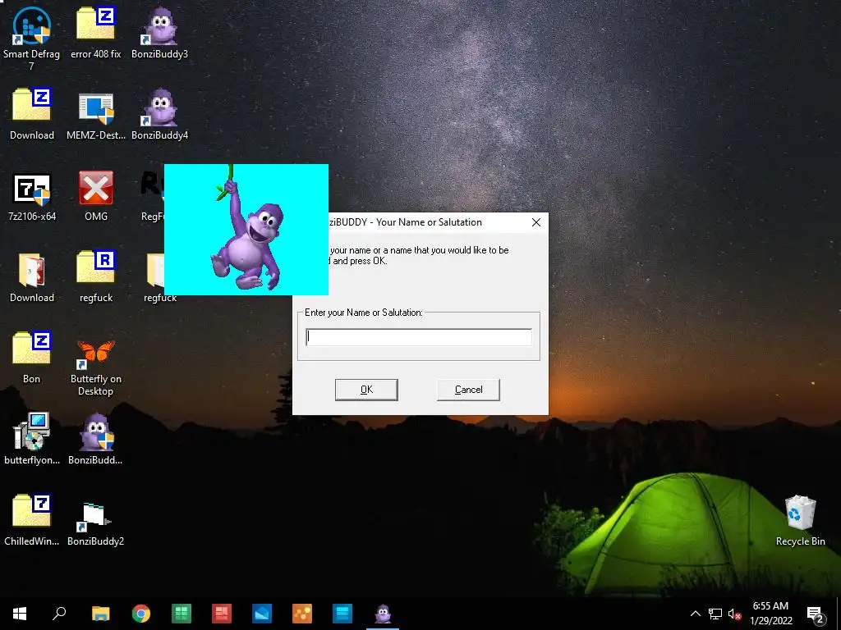The height and width of the screenshot is (630, 841).
Task: Open the orange dots taskbar app
Action: click(x=302, y=614)
